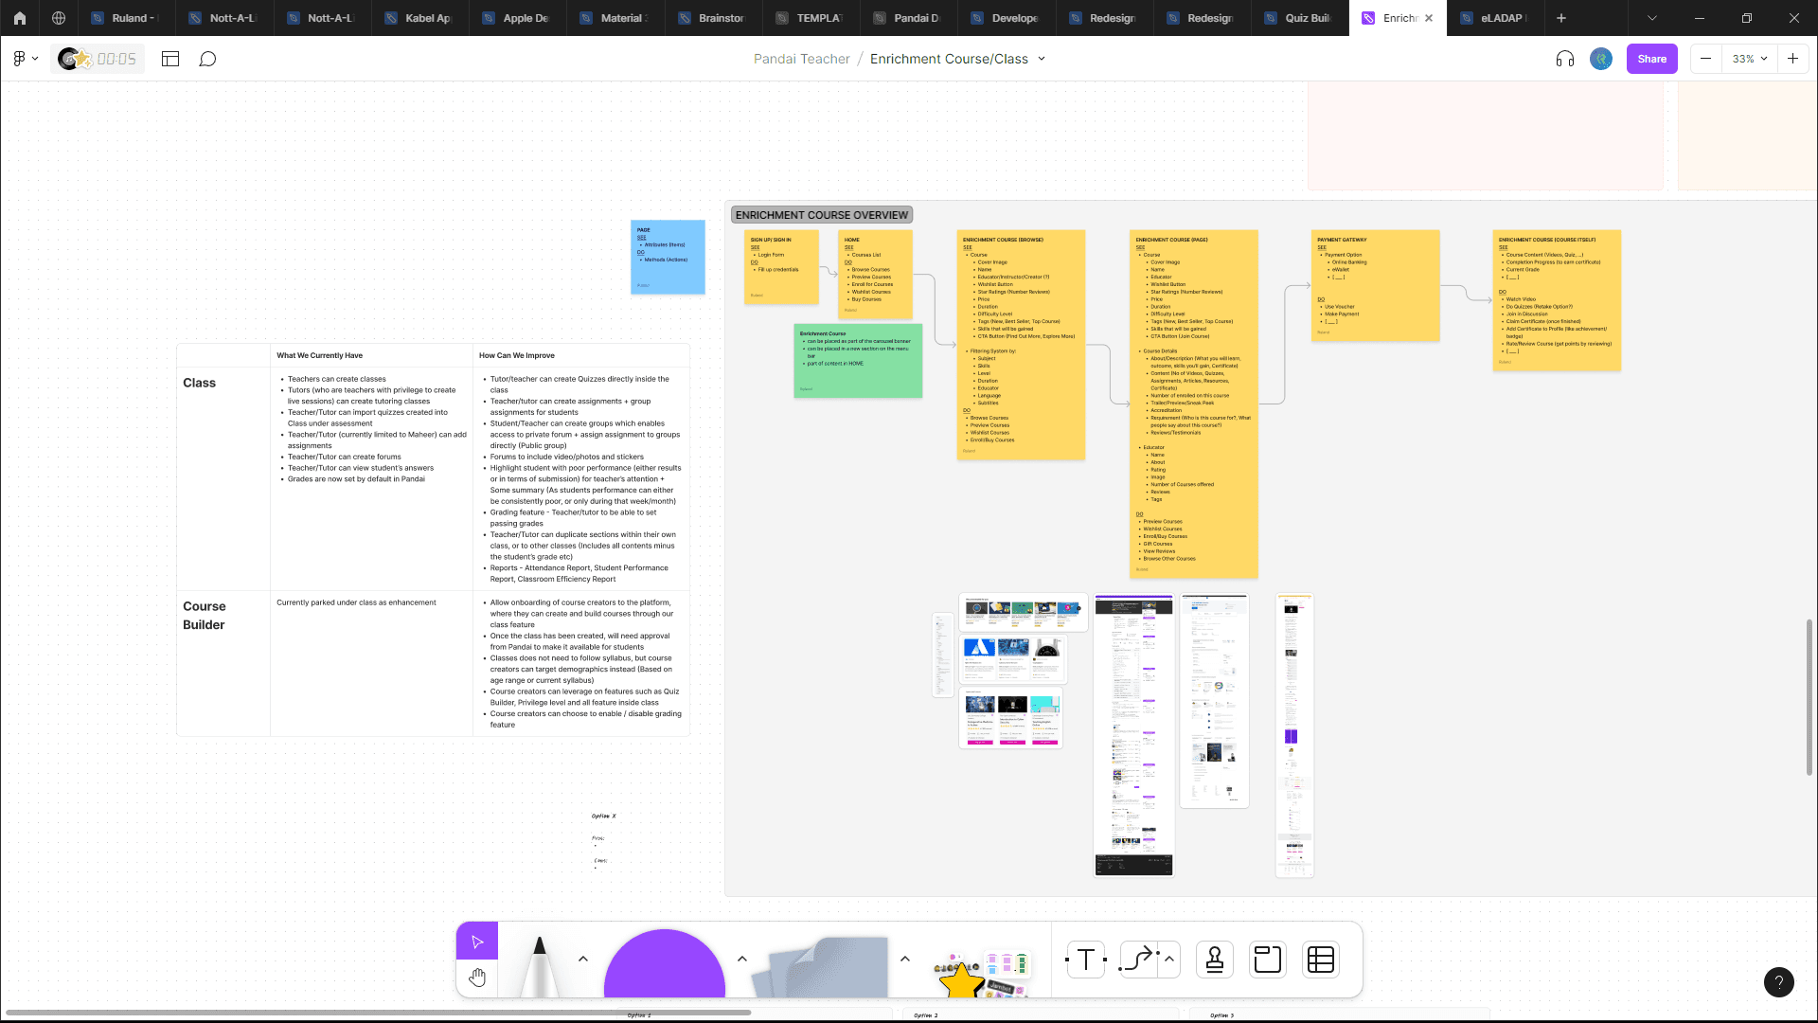
Task: Go to the Figma home icon
Action: pos(19,18)
